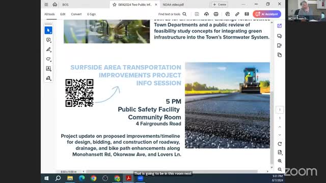Open more options ellipsis in title bar

(243, 5)
